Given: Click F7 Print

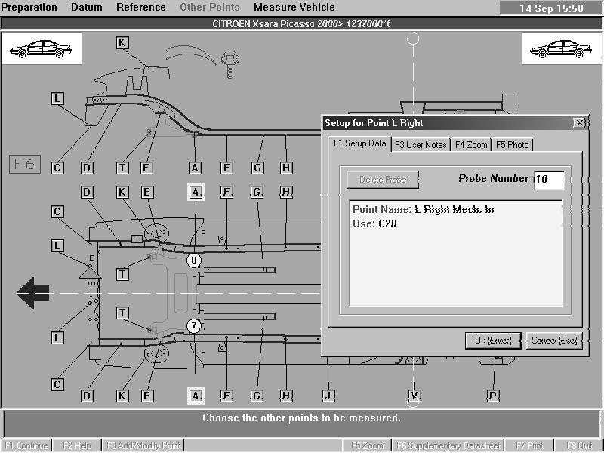Looking at the screenshot, I should click(x=529, y=445).
